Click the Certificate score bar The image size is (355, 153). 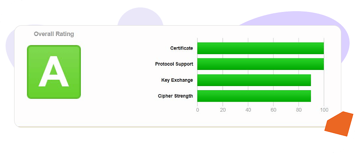coord(260,48)
